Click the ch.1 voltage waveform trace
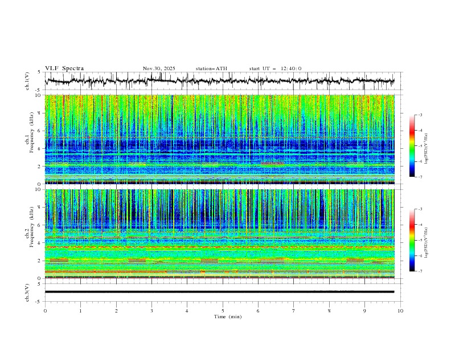The width and height of the screenshot is (451, 349). click(219, 81)
